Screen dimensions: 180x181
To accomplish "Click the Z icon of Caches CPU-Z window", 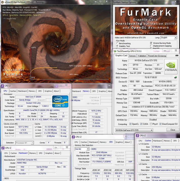I will 137,135.
